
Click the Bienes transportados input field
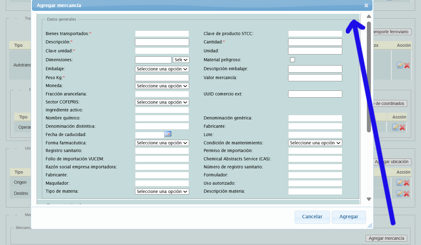tap(162, 34)
